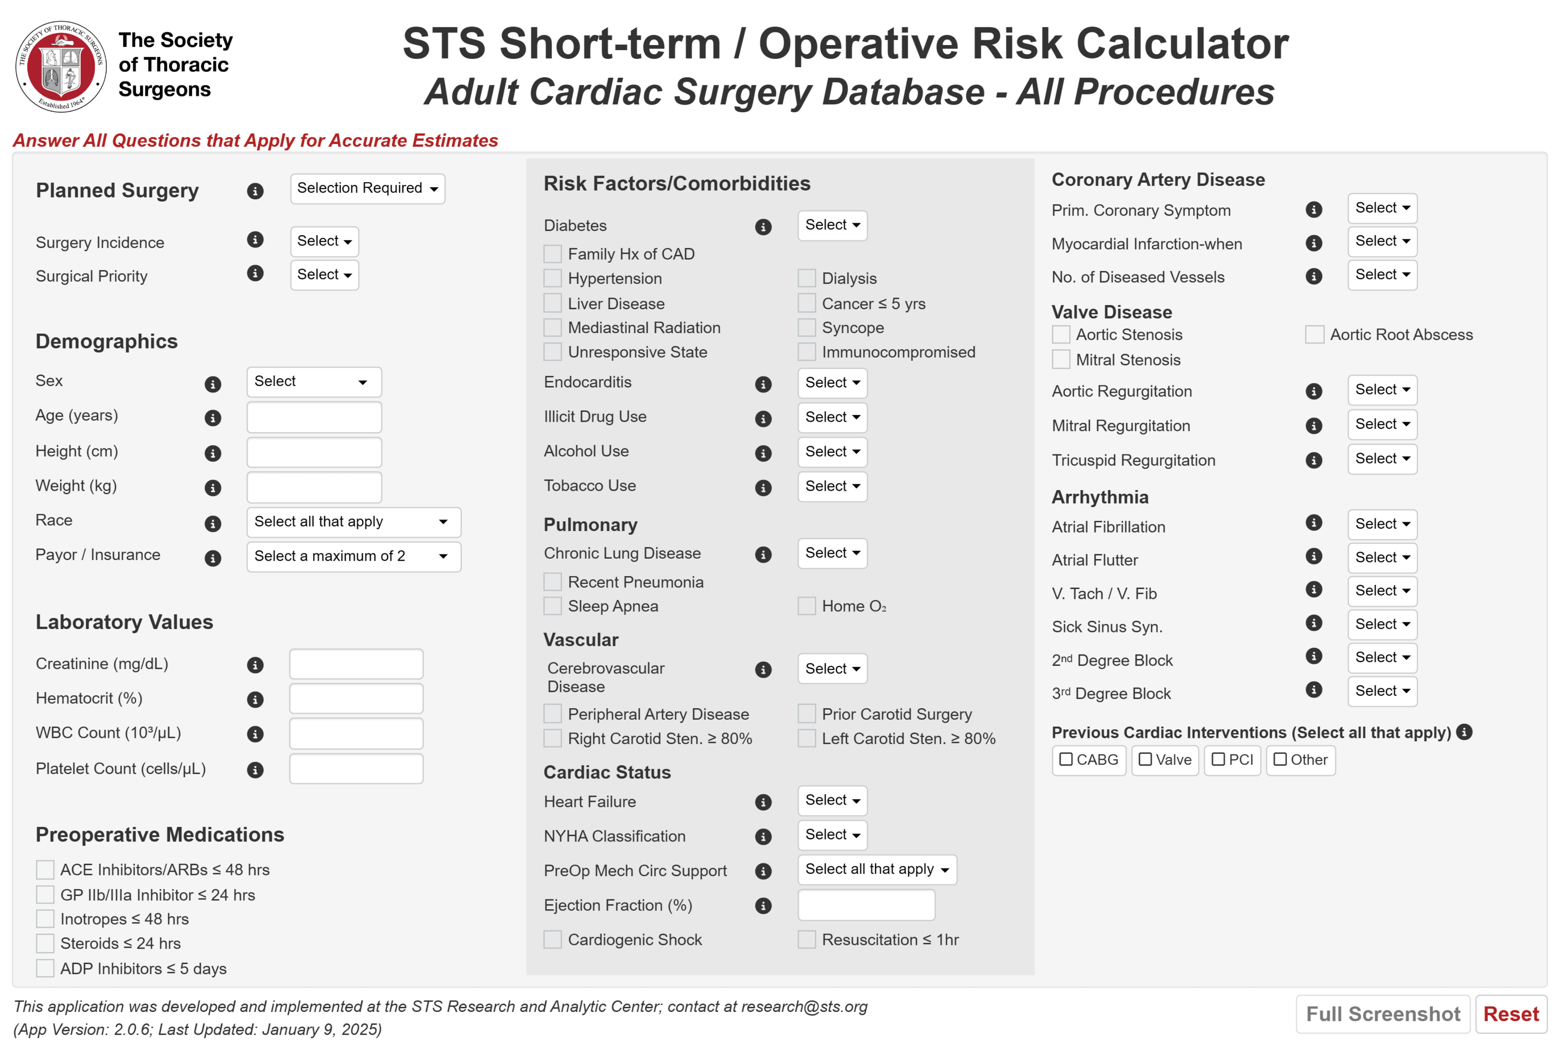
Task: Enable the Aortic Stenosis checkbox
Action: [x=1061, y=334]
